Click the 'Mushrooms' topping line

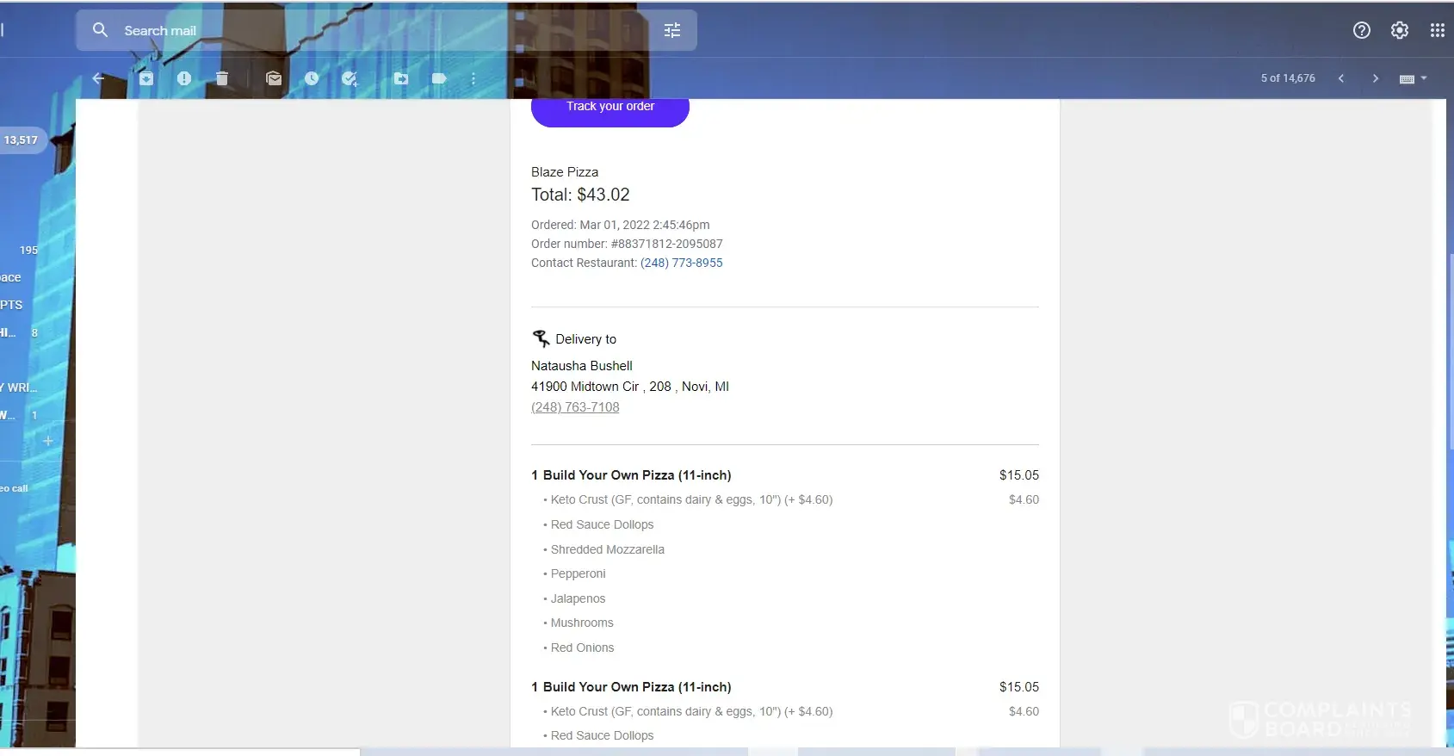click(x=582, y=623)
